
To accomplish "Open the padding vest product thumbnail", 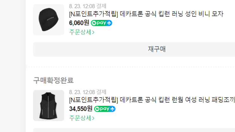I will pos(49,105).
